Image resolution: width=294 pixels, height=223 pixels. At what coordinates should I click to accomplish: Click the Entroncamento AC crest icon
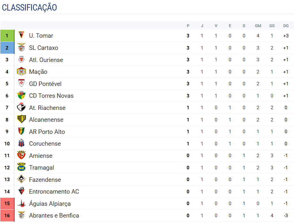[21, 191]
